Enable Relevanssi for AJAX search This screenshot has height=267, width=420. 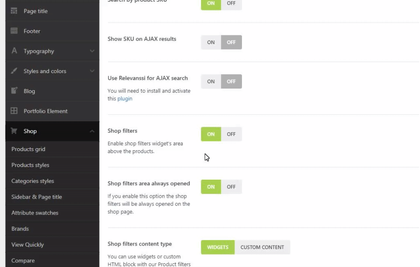211,81
